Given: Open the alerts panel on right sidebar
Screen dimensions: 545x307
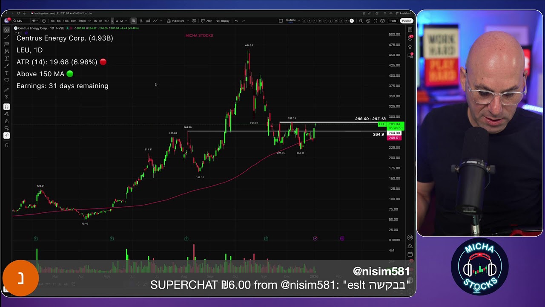Looking at the screenshot, I should point(410,38).
